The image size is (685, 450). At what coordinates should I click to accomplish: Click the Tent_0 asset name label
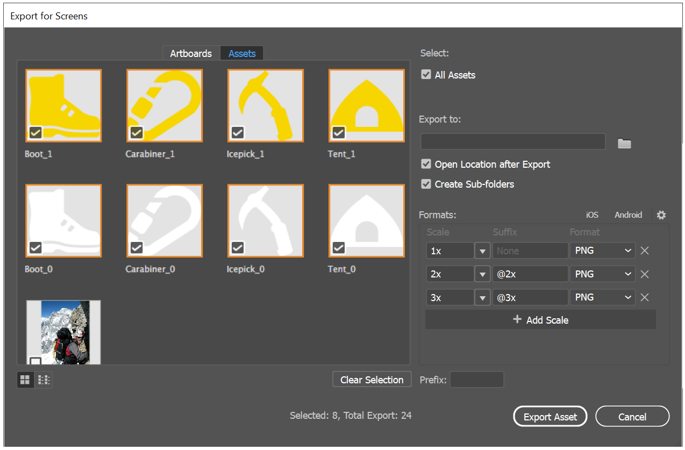coord(341,269)
